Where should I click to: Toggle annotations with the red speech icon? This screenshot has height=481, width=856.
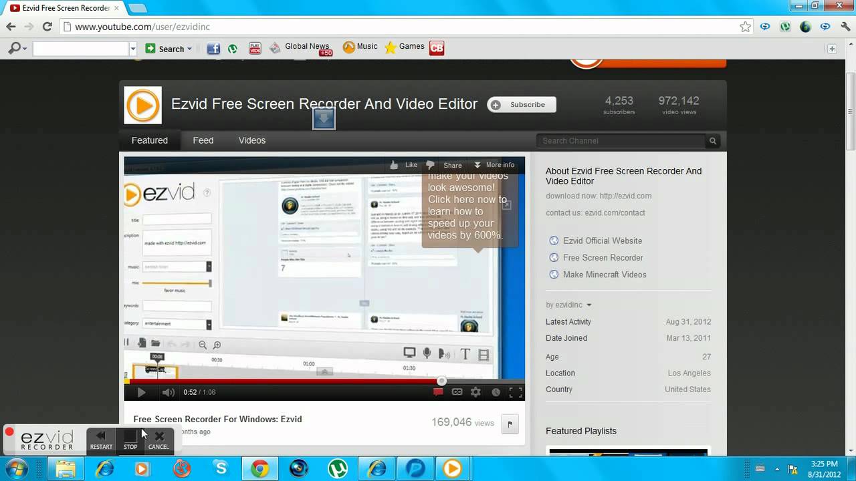(438, 392)
